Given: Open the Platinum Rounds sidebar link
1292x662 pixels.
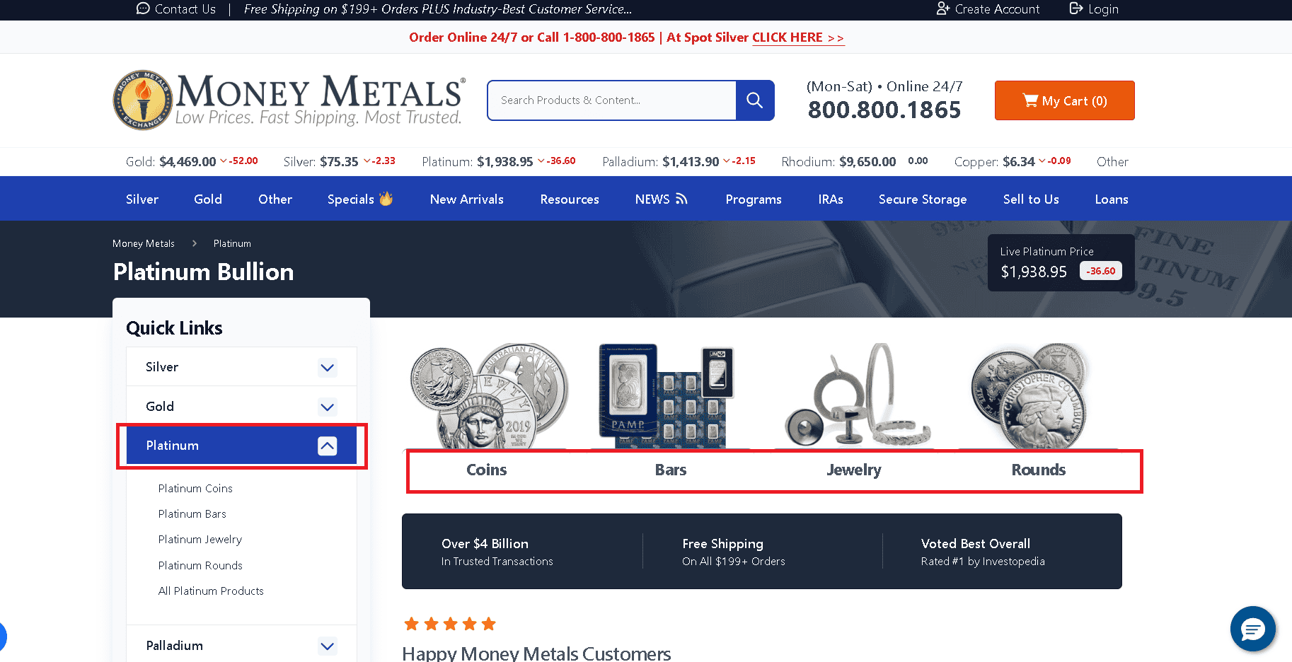Looking at the screenshot, I should tap(200, 566).
